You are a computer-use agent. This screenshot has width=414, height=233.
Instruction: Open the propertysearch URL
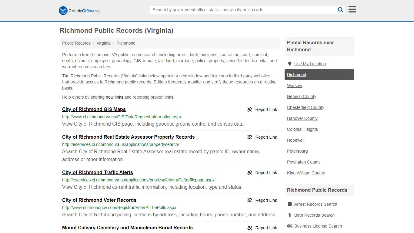tap(121, 144)
